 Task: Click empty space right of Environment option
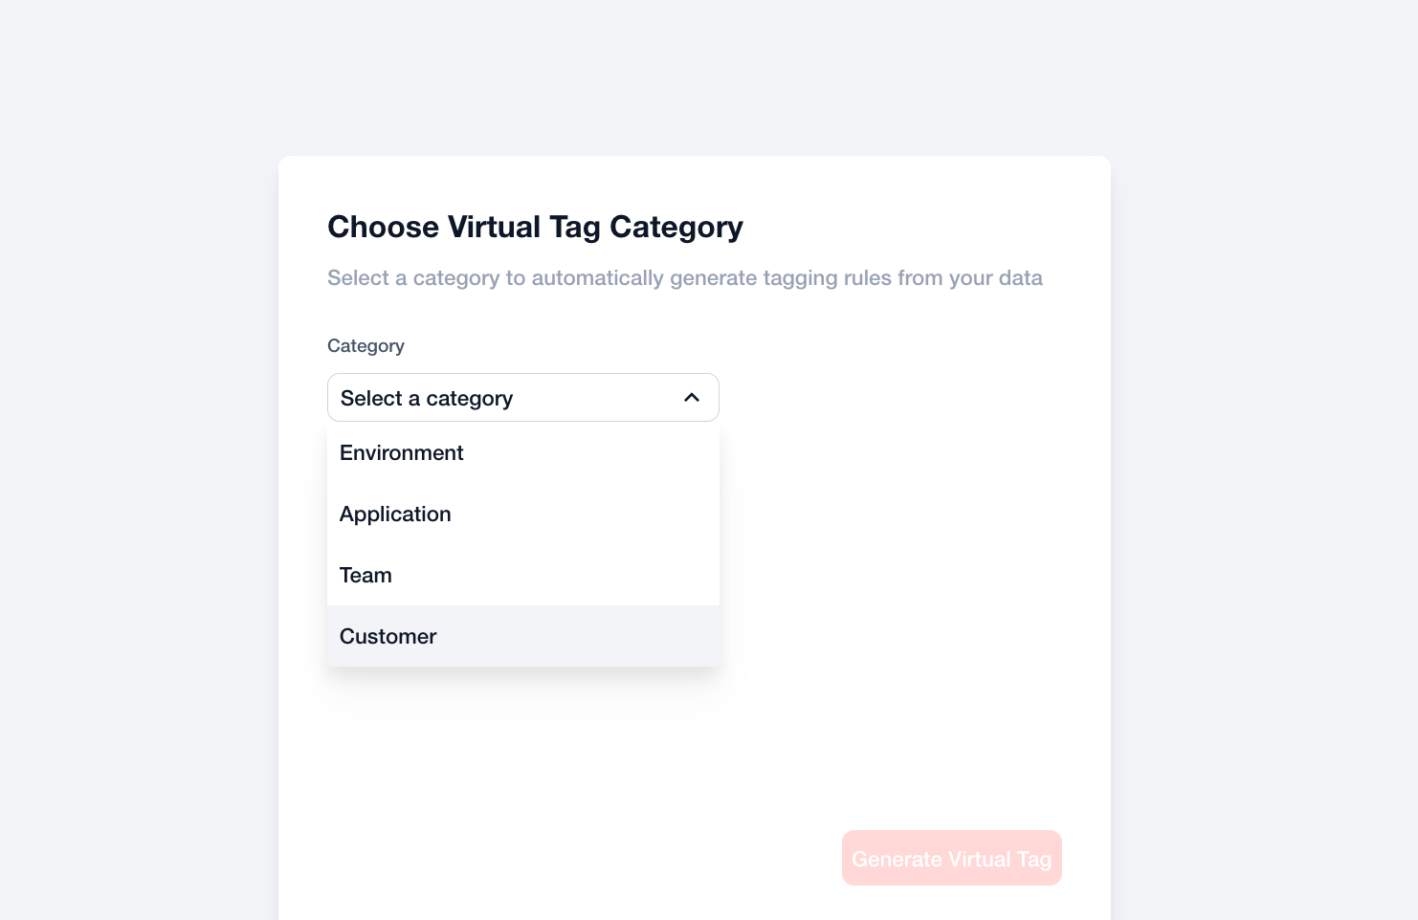(x=612, y=453)
